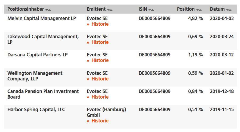Sort Position column descending with down arrow
This screenshot has height=132, width=240.
pos(197,10)
